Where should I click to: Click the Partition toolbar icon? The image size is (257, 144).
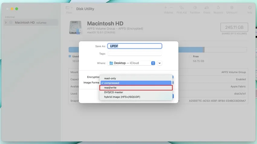(x=195, y=8)
